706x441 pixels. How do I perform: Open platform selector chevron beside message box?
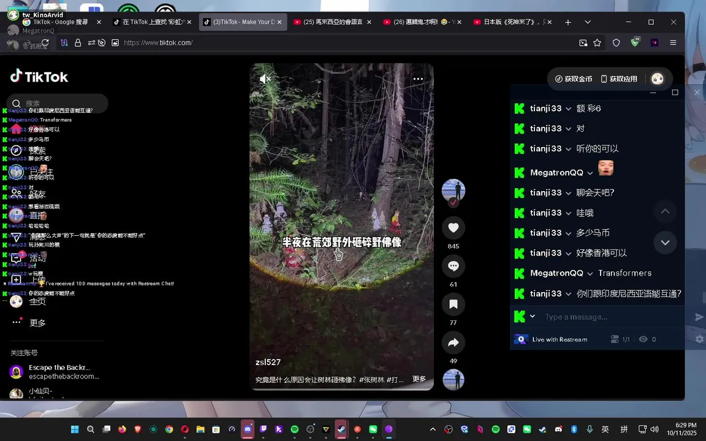(532, 316)
